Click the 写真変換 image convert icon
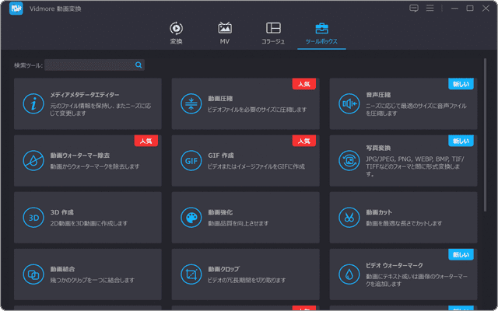Screen dimensions: 498x311 [349, 161]
